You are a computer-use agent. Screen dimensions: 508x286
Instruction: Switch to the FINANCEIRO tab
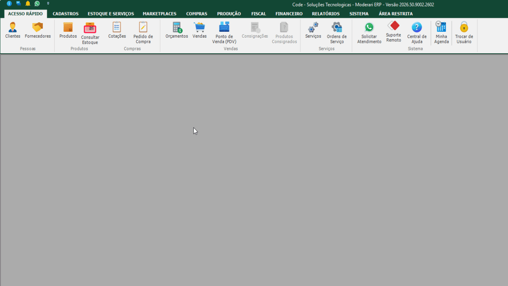tap(289, 14)
